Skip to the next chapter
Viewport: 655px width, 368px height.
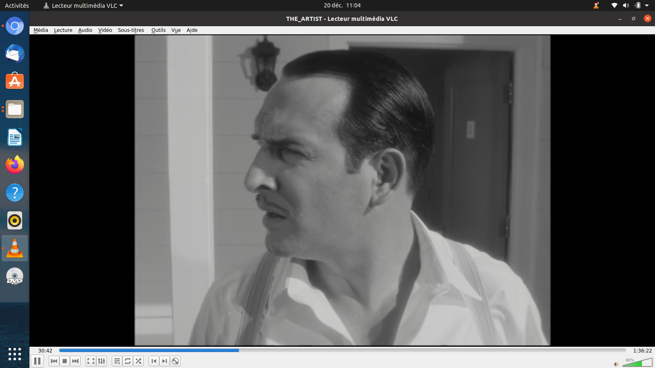(165, 361)
